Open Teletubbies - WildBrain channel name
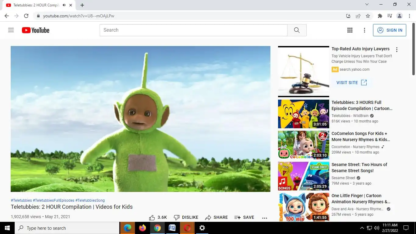The width and height of the screenshot is (416, 234). (x=350, y=116)
